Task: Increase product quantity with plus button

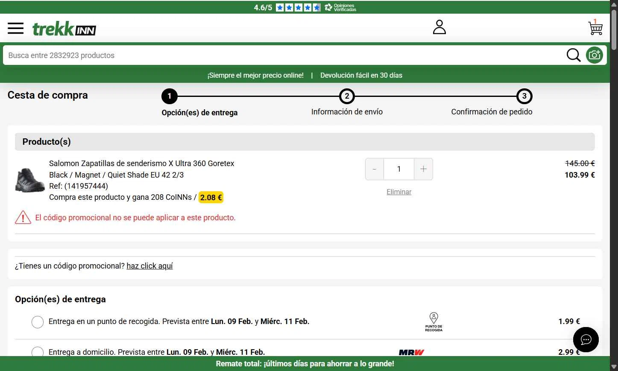Action: coord(423,169)
